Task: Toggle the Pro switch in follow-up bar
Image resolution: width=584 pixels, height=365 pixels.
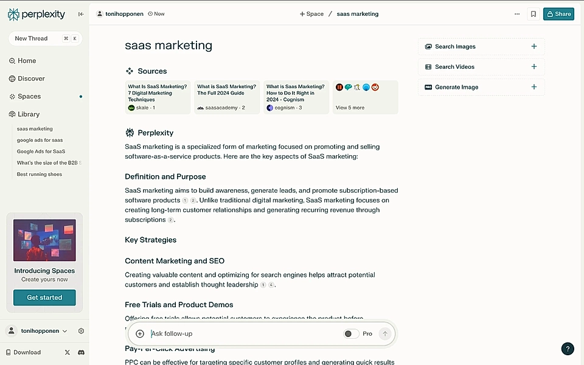Action: (350, 333)
